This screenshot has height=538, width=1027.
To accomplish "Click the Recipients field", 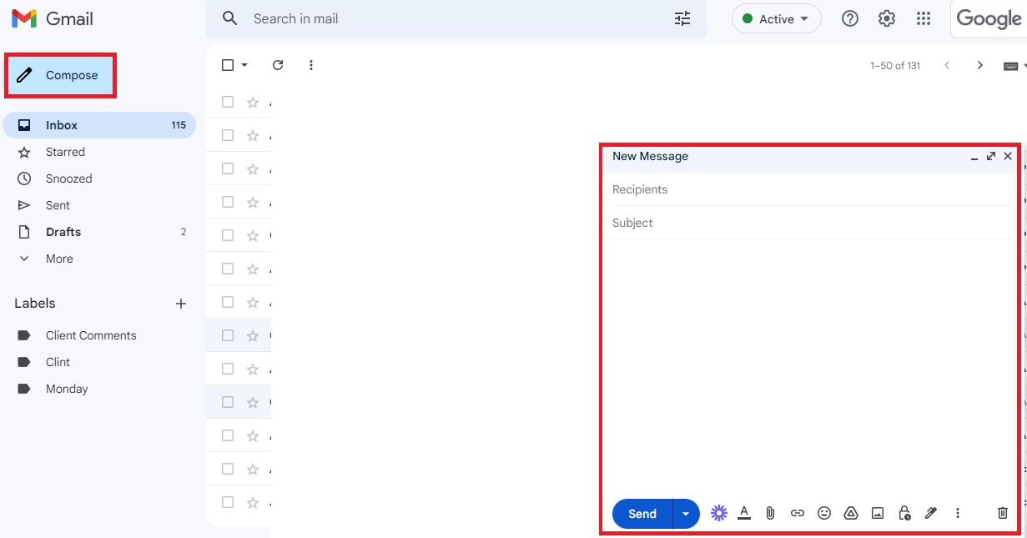I will point(811,189).
